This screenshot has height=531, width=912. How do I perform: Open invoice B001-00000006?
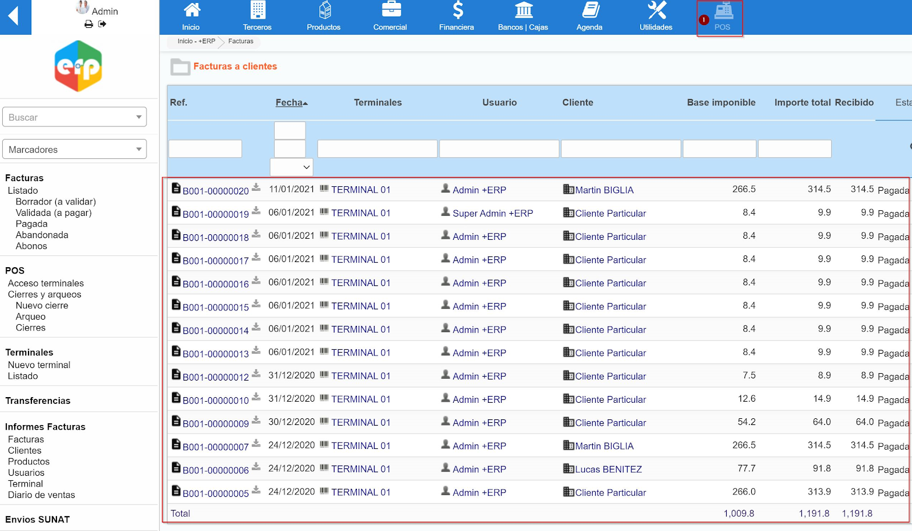click(x=215, y=471)
